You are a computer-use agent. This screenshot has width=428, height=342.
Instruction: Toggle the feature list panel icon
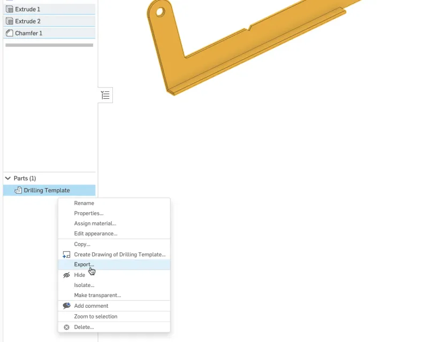pos(105,95)
